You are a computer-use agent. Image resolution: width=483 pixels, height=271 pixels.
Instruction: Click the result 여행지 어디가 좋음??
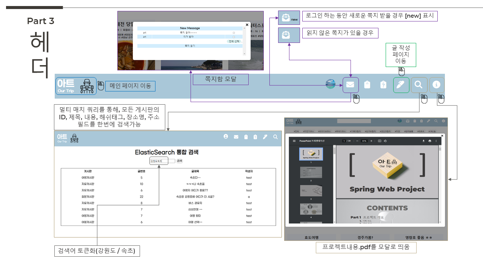(195, 190)
